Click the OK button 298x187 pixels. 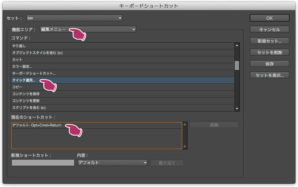pyautogui.click(x=269, y=18)
